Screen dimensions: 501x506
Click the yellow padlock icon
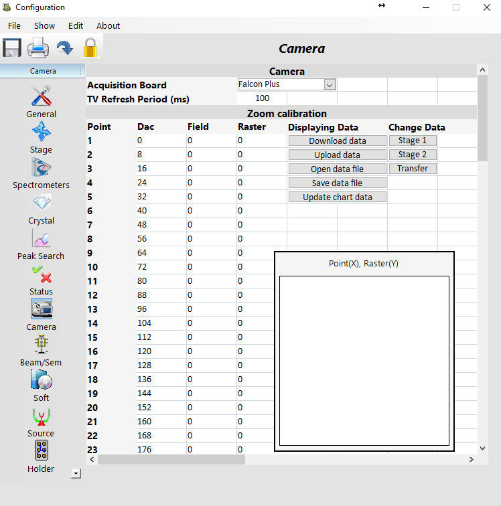(x=90, y=48)
